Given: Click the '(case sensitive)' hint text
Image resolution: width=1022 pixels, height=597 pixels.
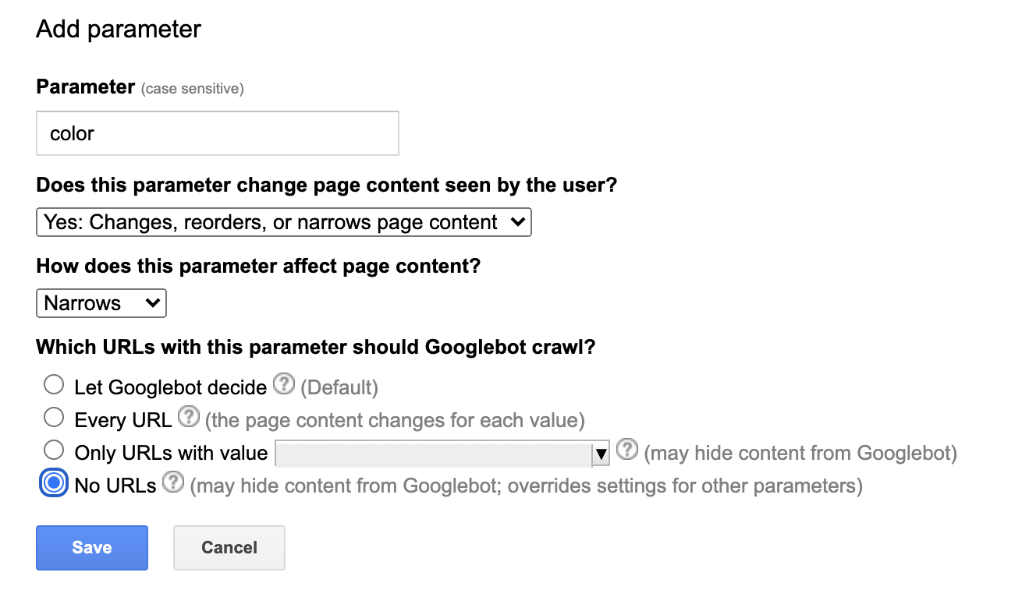Looking at the screenshot, I should click(193, 89).
